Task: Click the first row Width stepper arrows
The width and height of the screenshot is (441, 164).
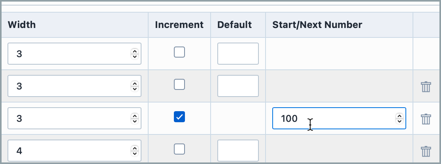Action: (x=135, y=54)
